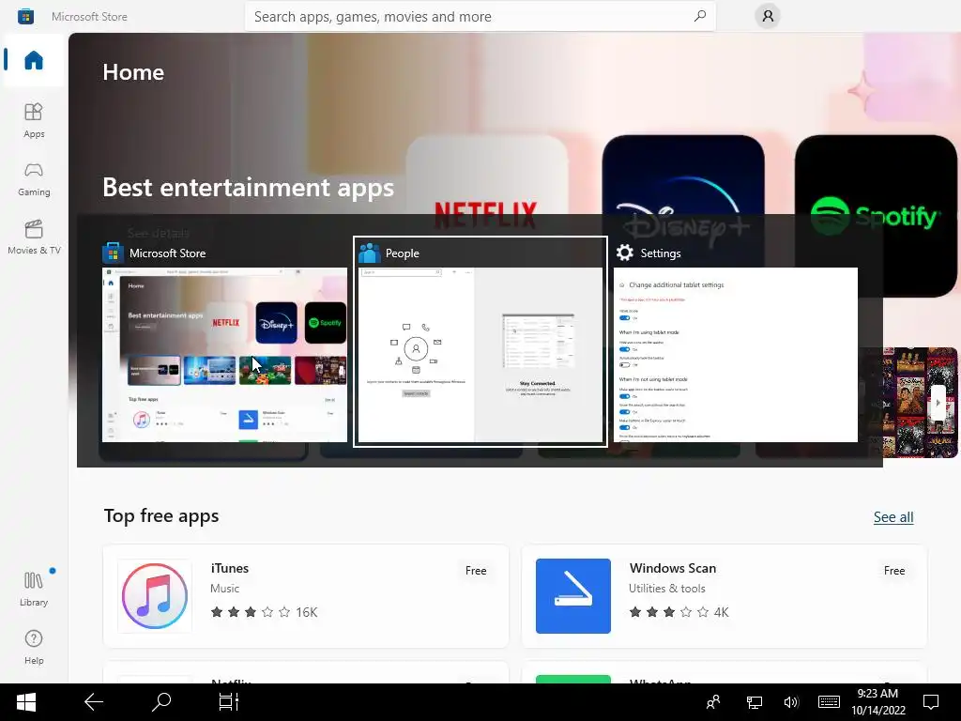961x721 pixels.
Task: Open the Windows Scan app icon
Action: pyautogui.click(x=573, y=596)
